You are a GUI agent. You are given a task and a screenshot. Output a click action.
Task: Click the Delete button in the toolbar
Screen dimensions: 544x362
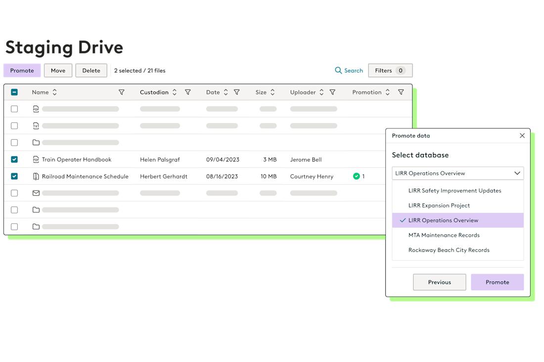(91, 70)
